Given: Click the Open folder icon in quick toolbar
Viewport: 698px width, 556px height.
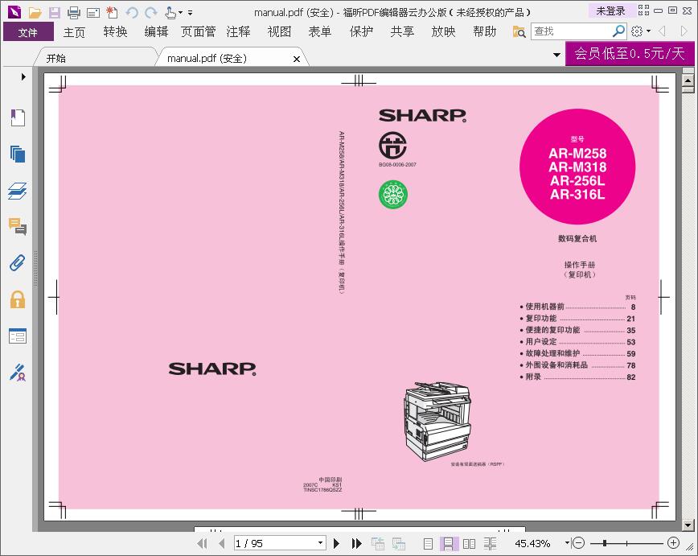Looking at the screenshot, I should coord(35,13).
